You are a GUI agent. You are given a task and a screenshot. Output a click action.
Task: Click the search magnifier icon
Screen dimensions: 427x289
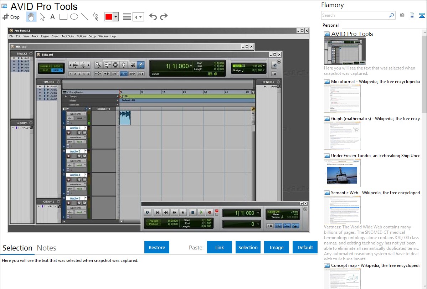[391, 15]
